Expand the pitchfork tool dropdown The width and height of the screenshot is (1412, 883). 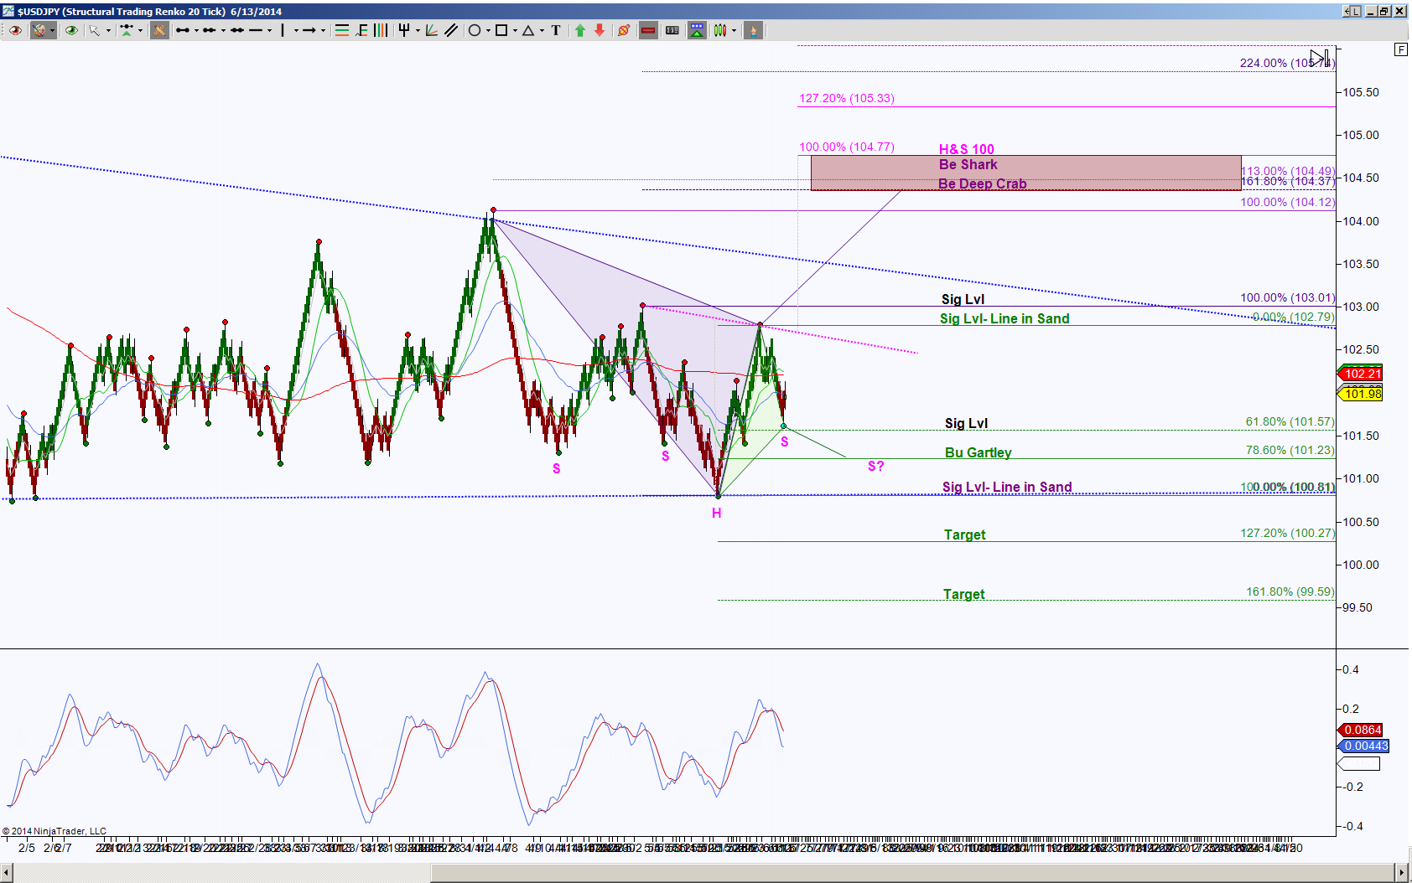point(418,30)
